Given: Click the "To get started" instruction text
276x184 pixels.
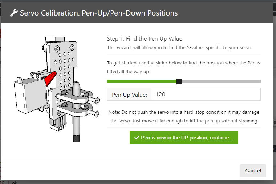Looking at the screenshot, I should [184, 67].
